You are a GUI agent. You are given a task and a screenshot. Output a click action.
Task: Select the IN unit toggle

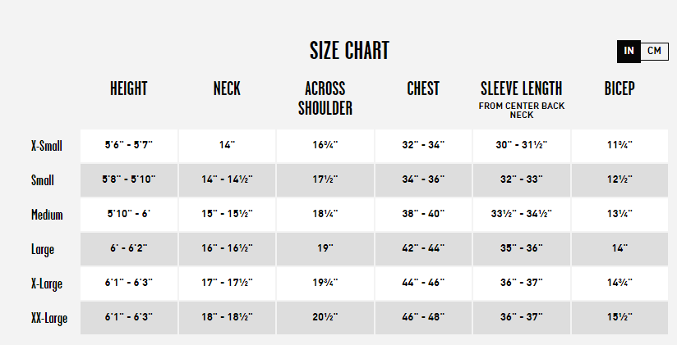coord(629,51)
